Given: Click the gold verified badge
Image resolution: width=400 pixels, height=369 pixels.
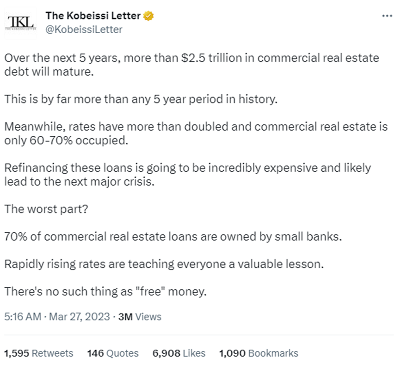Looking at the screenshot, I should [148, 16].
